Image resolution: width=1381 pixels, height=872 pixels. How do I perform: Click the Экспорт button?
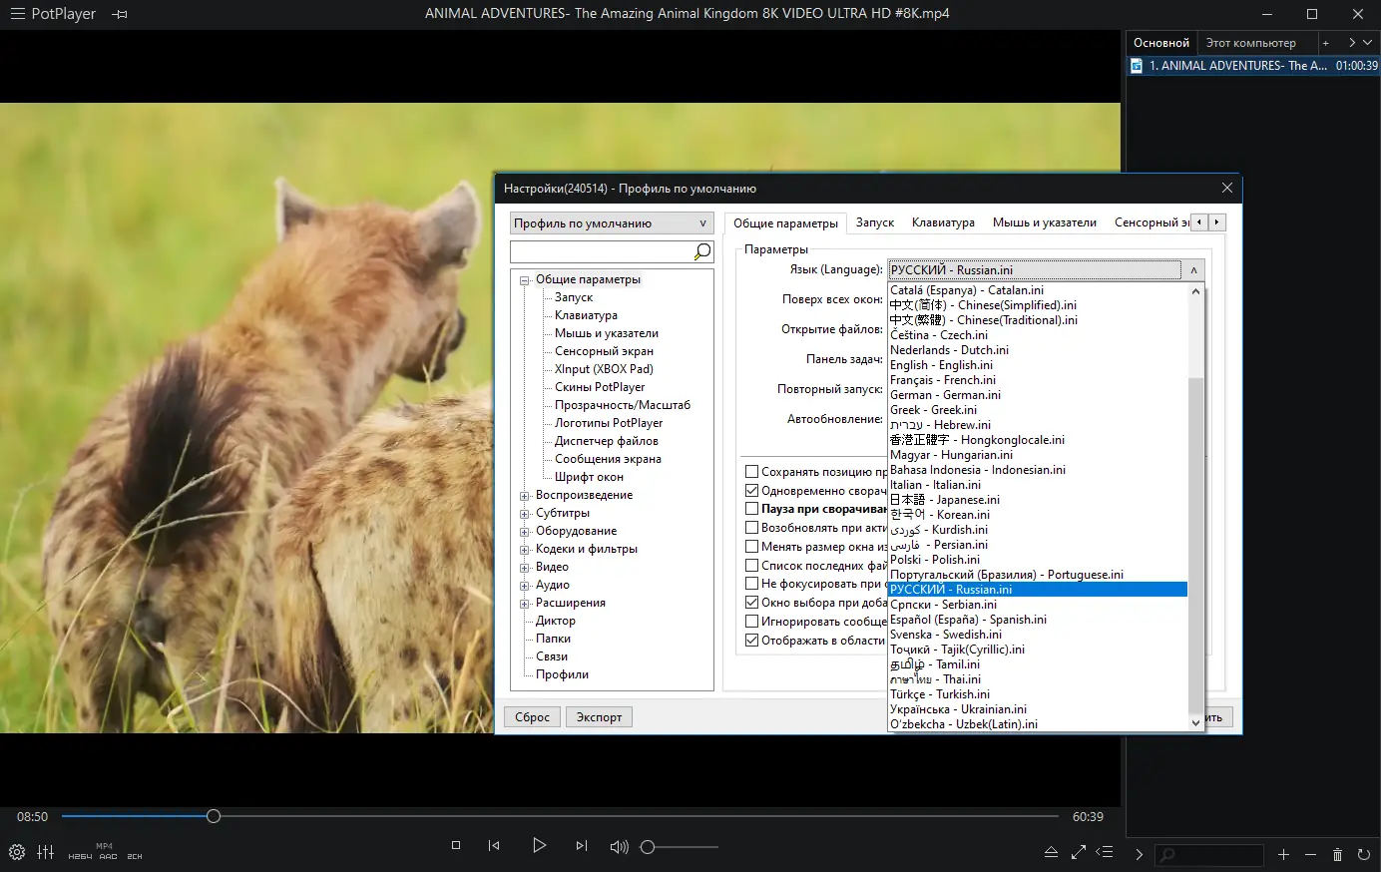pyautogui.click(x=599, y=717)
